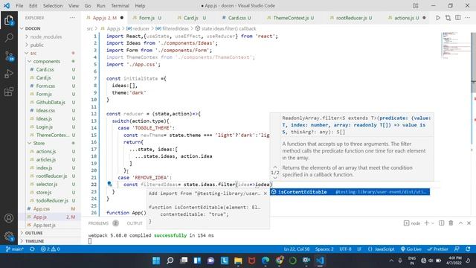Image resolution: width=476 pixels, height=268 pixels.
Task: Click the Run code play icon
Action: pyautogui.click(x=438, y=18)
